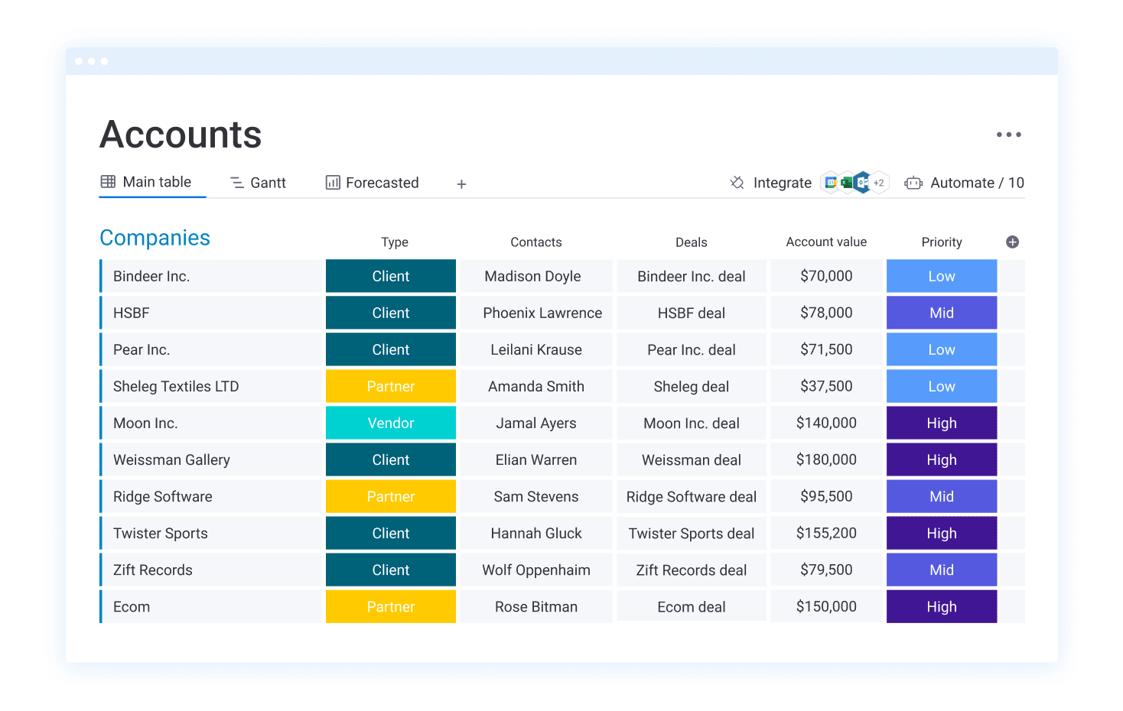
Task: Change Ecom High priority status
Action: 942,606
